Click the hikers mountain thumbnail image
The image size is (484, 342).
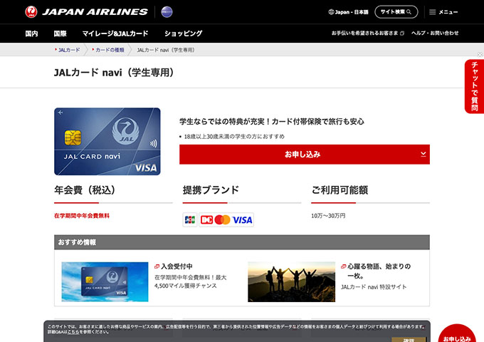pyautogui.click(x=291, y=281)
